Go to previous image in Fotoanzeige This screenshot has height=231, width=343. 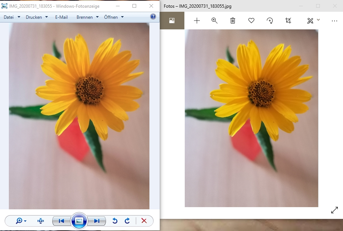pos(61,221)
